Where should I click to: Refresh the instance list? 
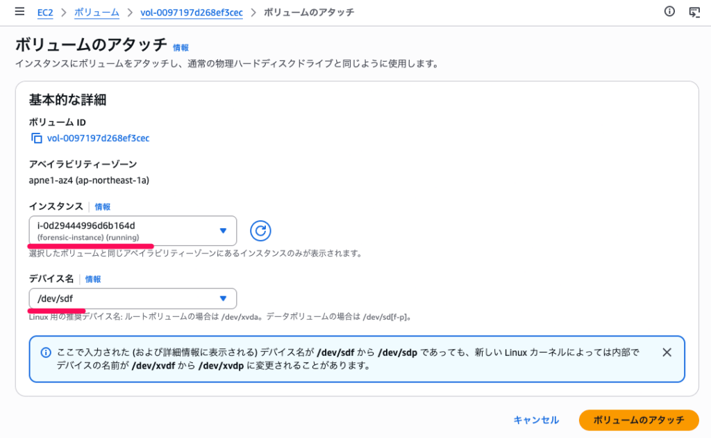pyautogui.click(x=260, y=231)
